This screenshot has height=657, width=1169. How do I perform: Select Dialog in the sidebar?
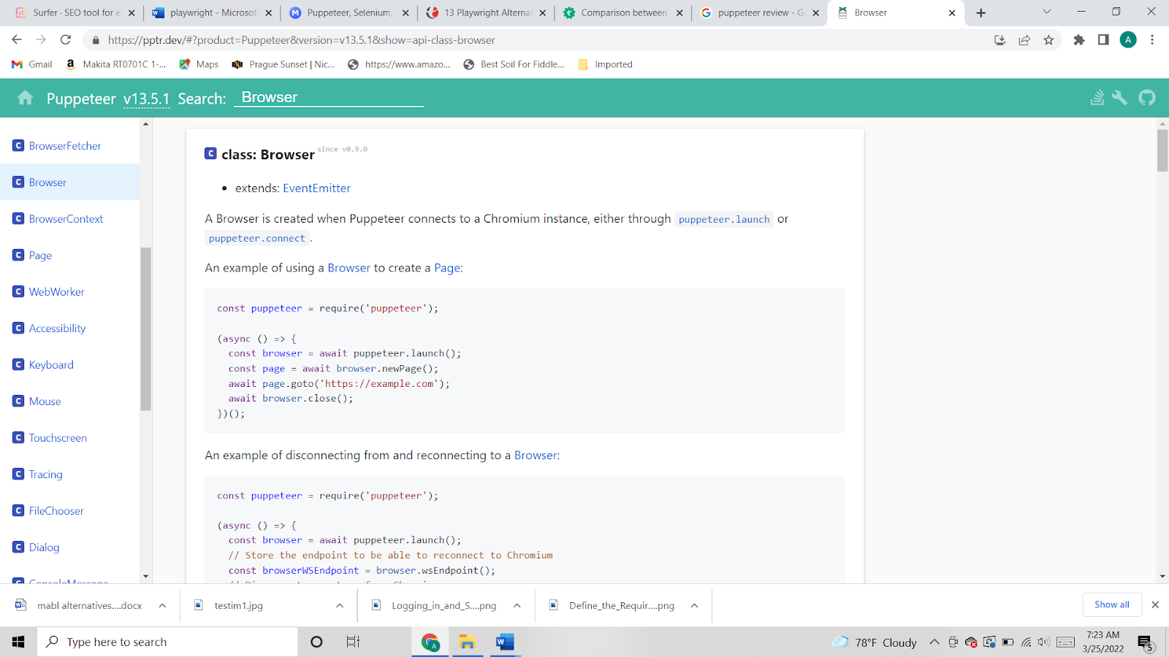[x=44, y=547]
